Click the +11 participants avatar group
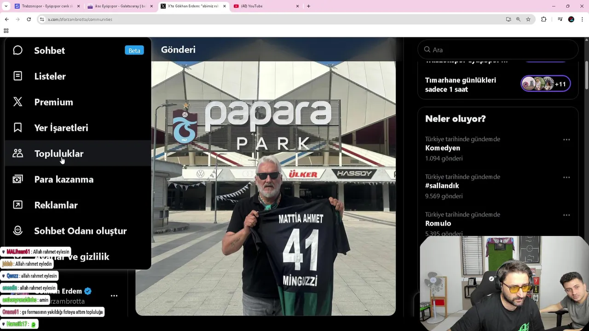589x331 pixels. tap(546, 84)
